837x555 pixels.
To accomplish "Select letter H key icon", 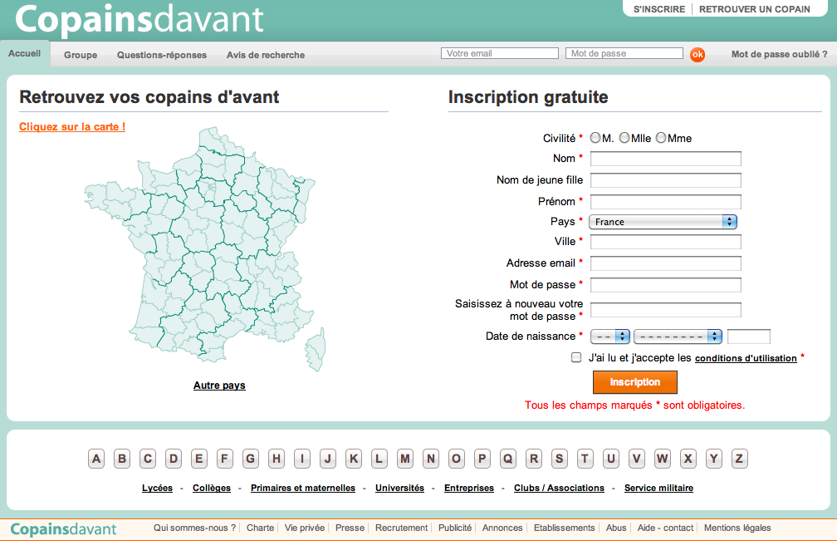I will pos(277,459).
